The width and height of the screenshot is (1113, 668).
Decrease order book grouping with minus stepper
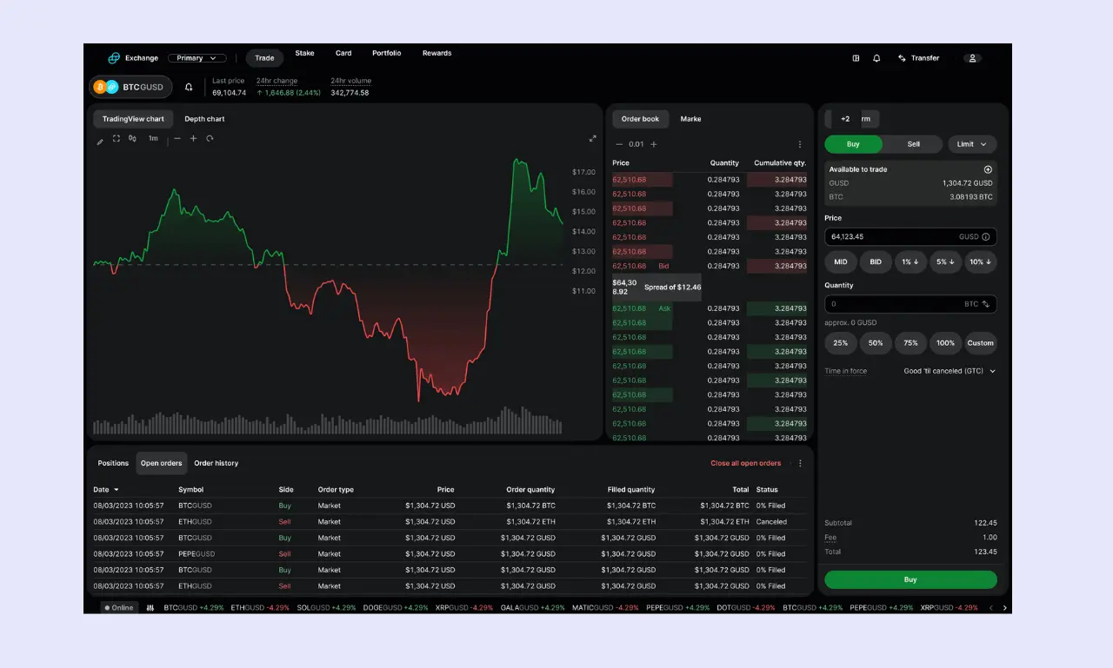pos(619,144)
